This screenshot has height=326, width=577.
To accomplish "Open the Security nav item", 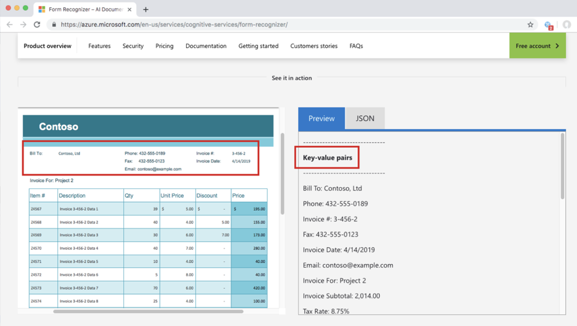I will click(x=133, y=46).
